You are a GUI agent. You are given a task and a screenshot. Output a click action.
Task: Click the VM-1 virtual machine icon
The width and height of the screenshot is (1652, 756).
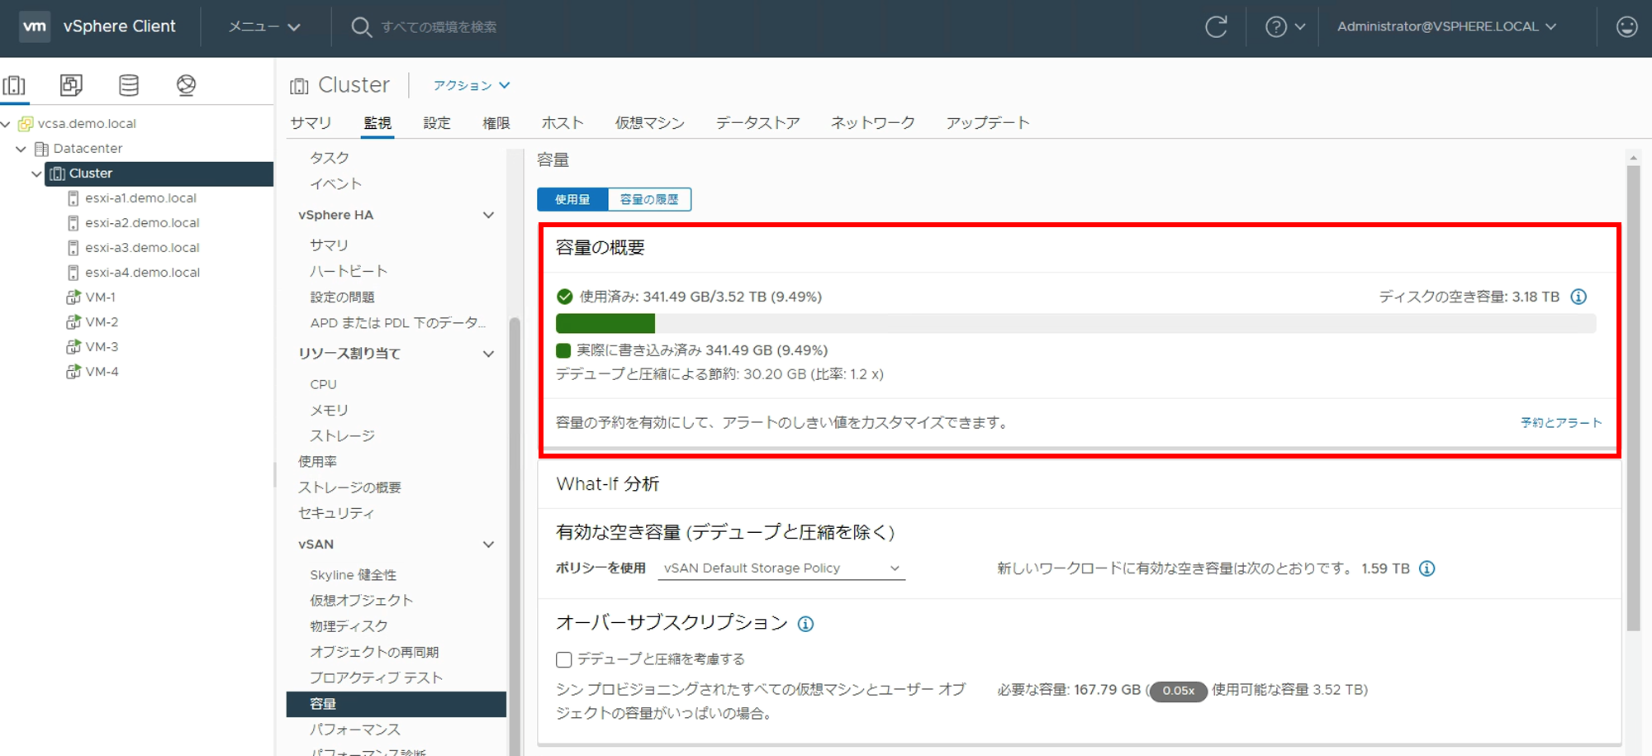(74, 297)
